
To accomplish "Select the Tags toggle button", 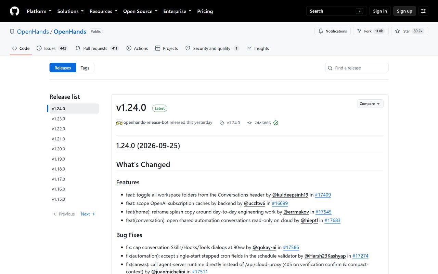I will pos(85,68).
